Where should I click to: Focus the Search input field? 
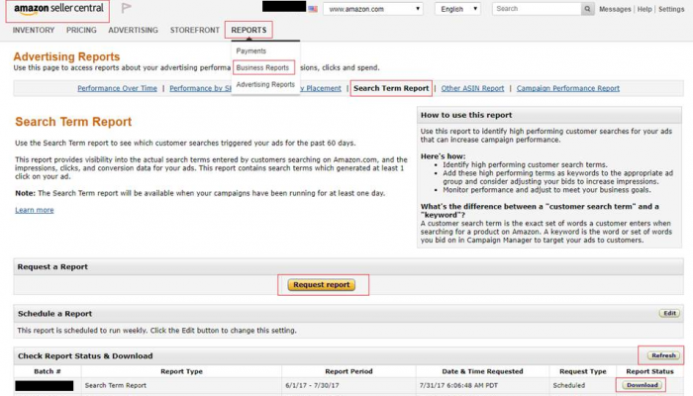coord(537,9)
